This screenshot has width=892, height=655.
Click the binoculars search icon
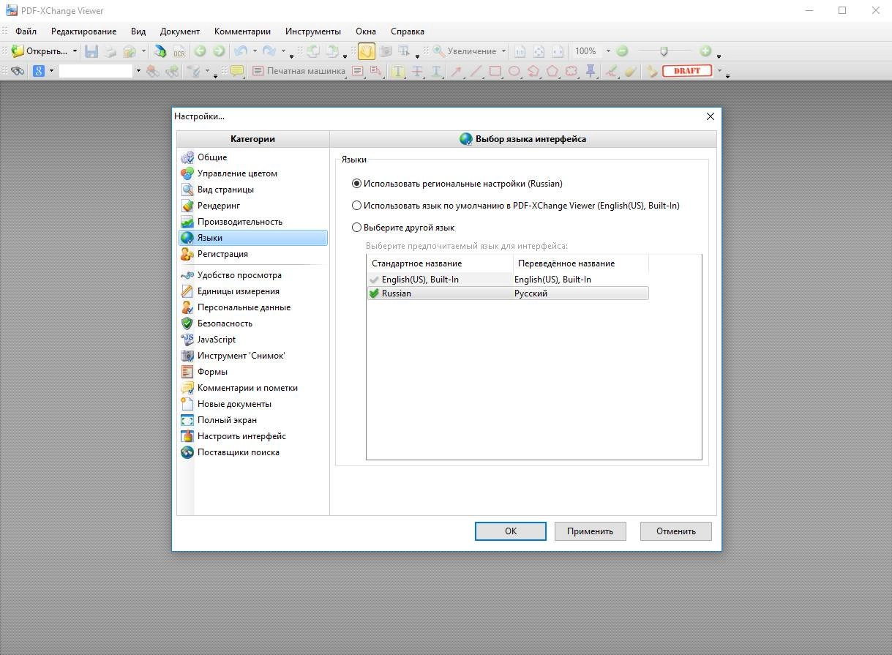(18, 71)
